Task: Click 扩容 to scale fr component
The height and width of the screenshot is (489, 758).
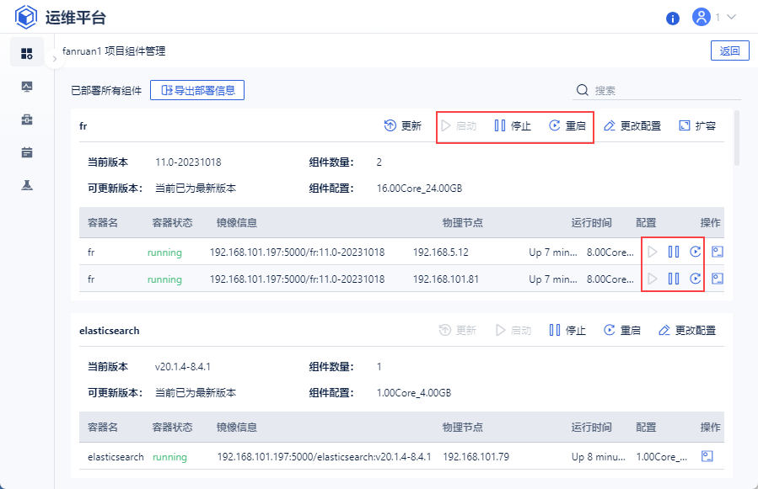Action: 697,126
